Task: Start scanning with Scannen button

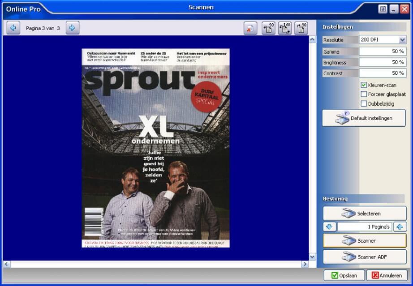Action: click(x=365, y=240)
